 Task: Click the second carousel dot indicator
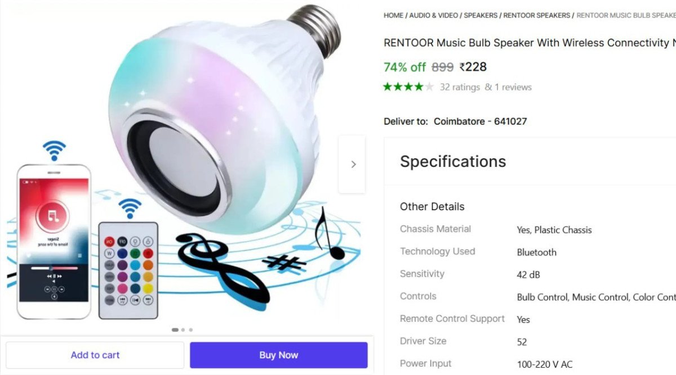point(183,330)
